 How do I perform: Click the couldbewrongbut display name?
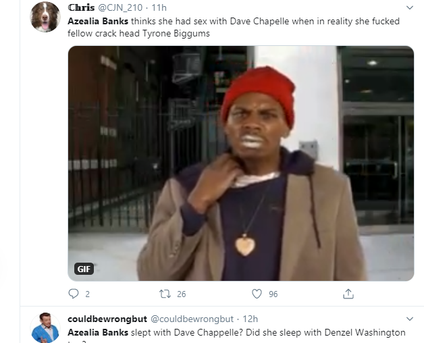click(107, 319)
